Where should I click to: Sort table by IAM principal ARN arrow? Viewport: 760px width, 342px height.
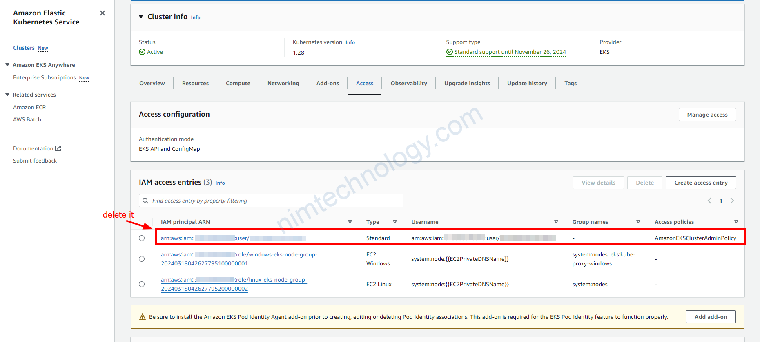(350, 222)
